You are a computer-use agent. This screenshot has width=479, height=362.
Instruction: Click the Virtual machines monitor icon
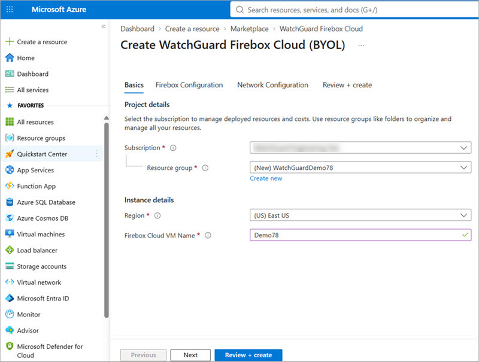tap(10, 234)
